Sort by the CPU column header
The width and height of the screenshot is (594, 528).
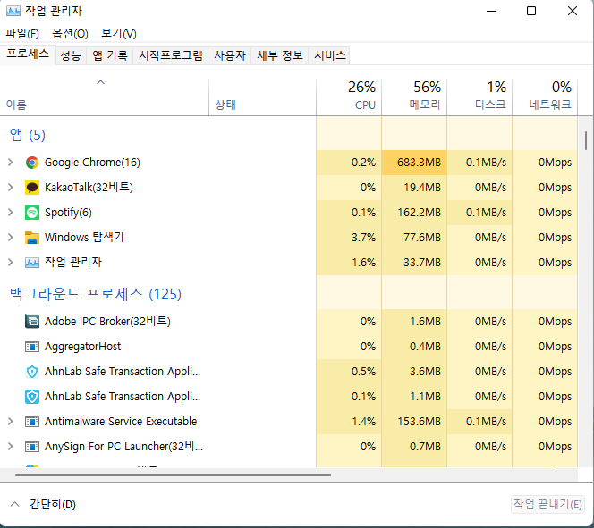click(349, 96)
